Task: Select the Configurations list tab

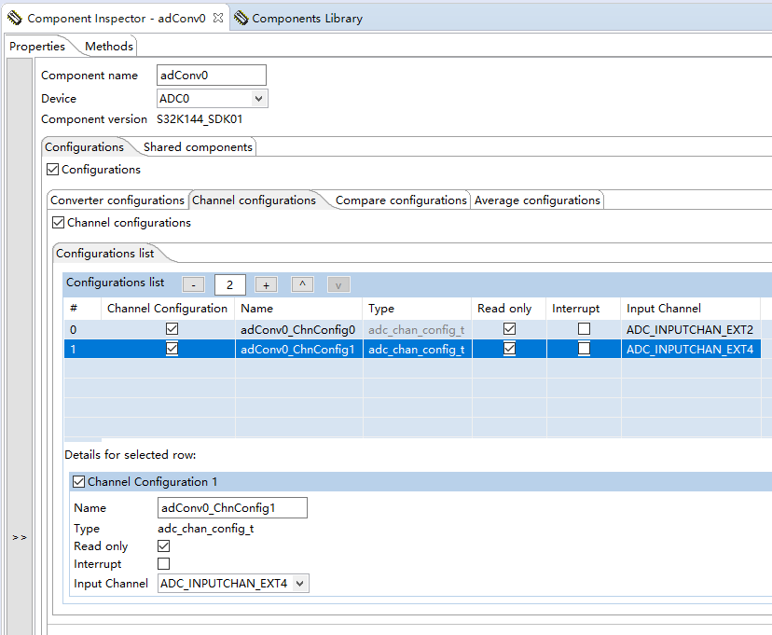Action: point(104,254)
